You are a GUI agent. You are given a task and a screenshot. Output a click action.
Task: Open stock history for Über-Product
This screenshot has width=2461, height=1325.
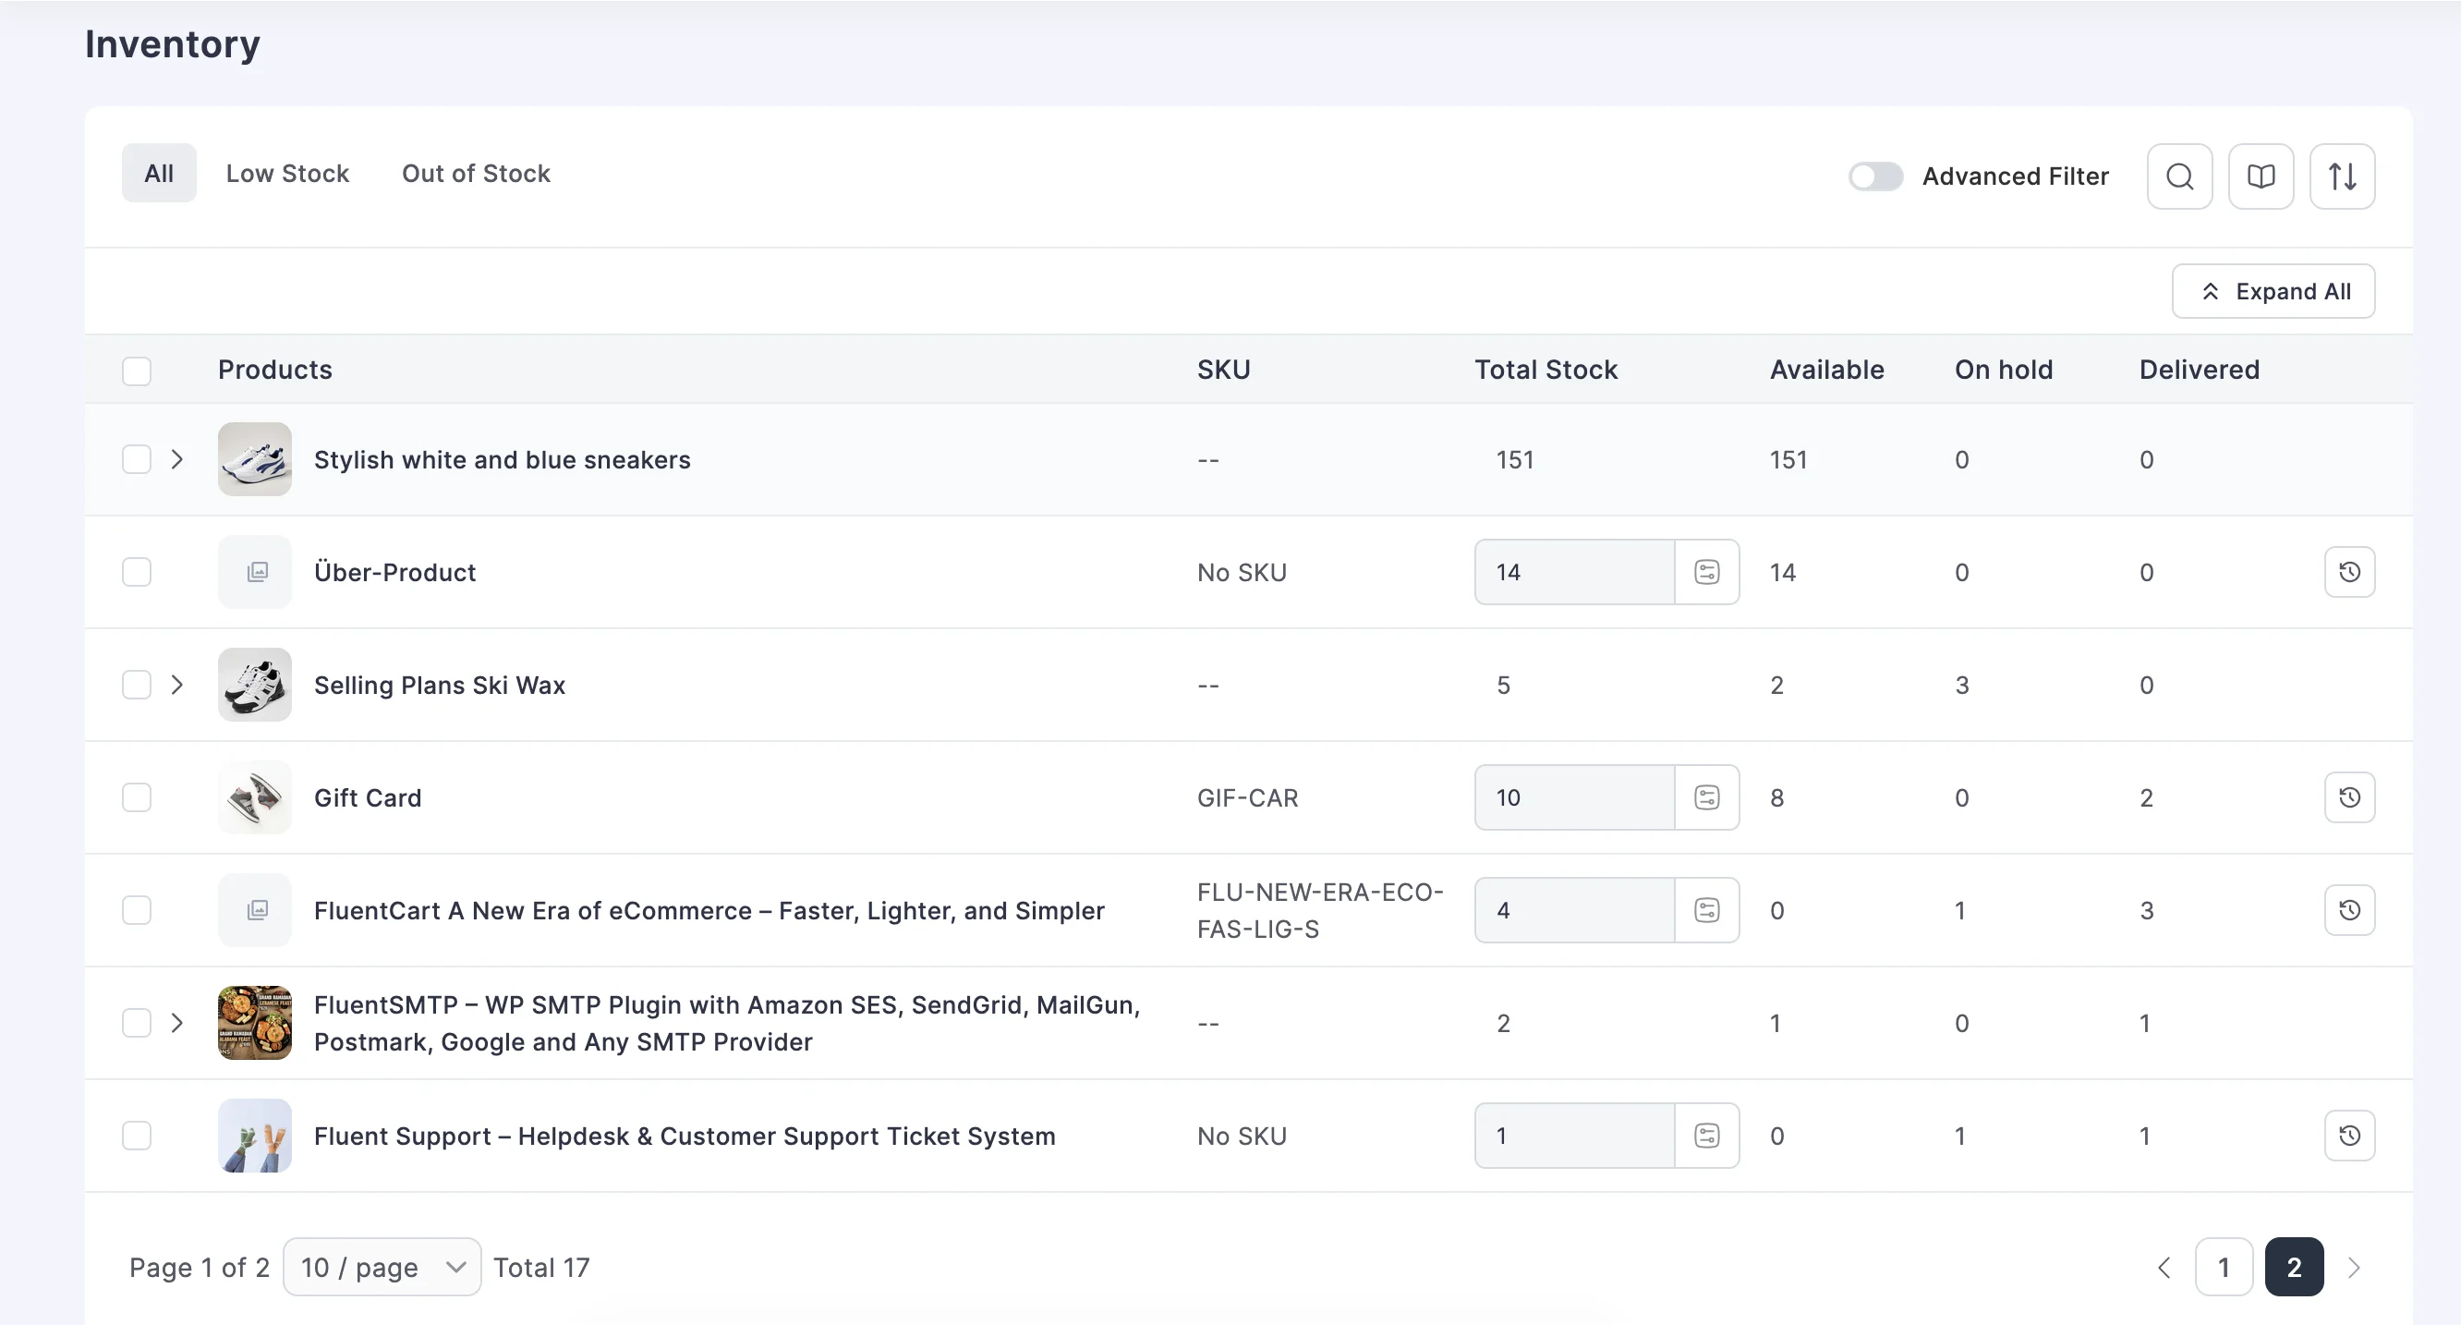pos(2349,571)
